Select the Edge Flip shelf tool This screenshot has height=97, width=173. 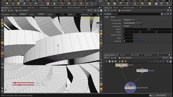tap(75, 4)
